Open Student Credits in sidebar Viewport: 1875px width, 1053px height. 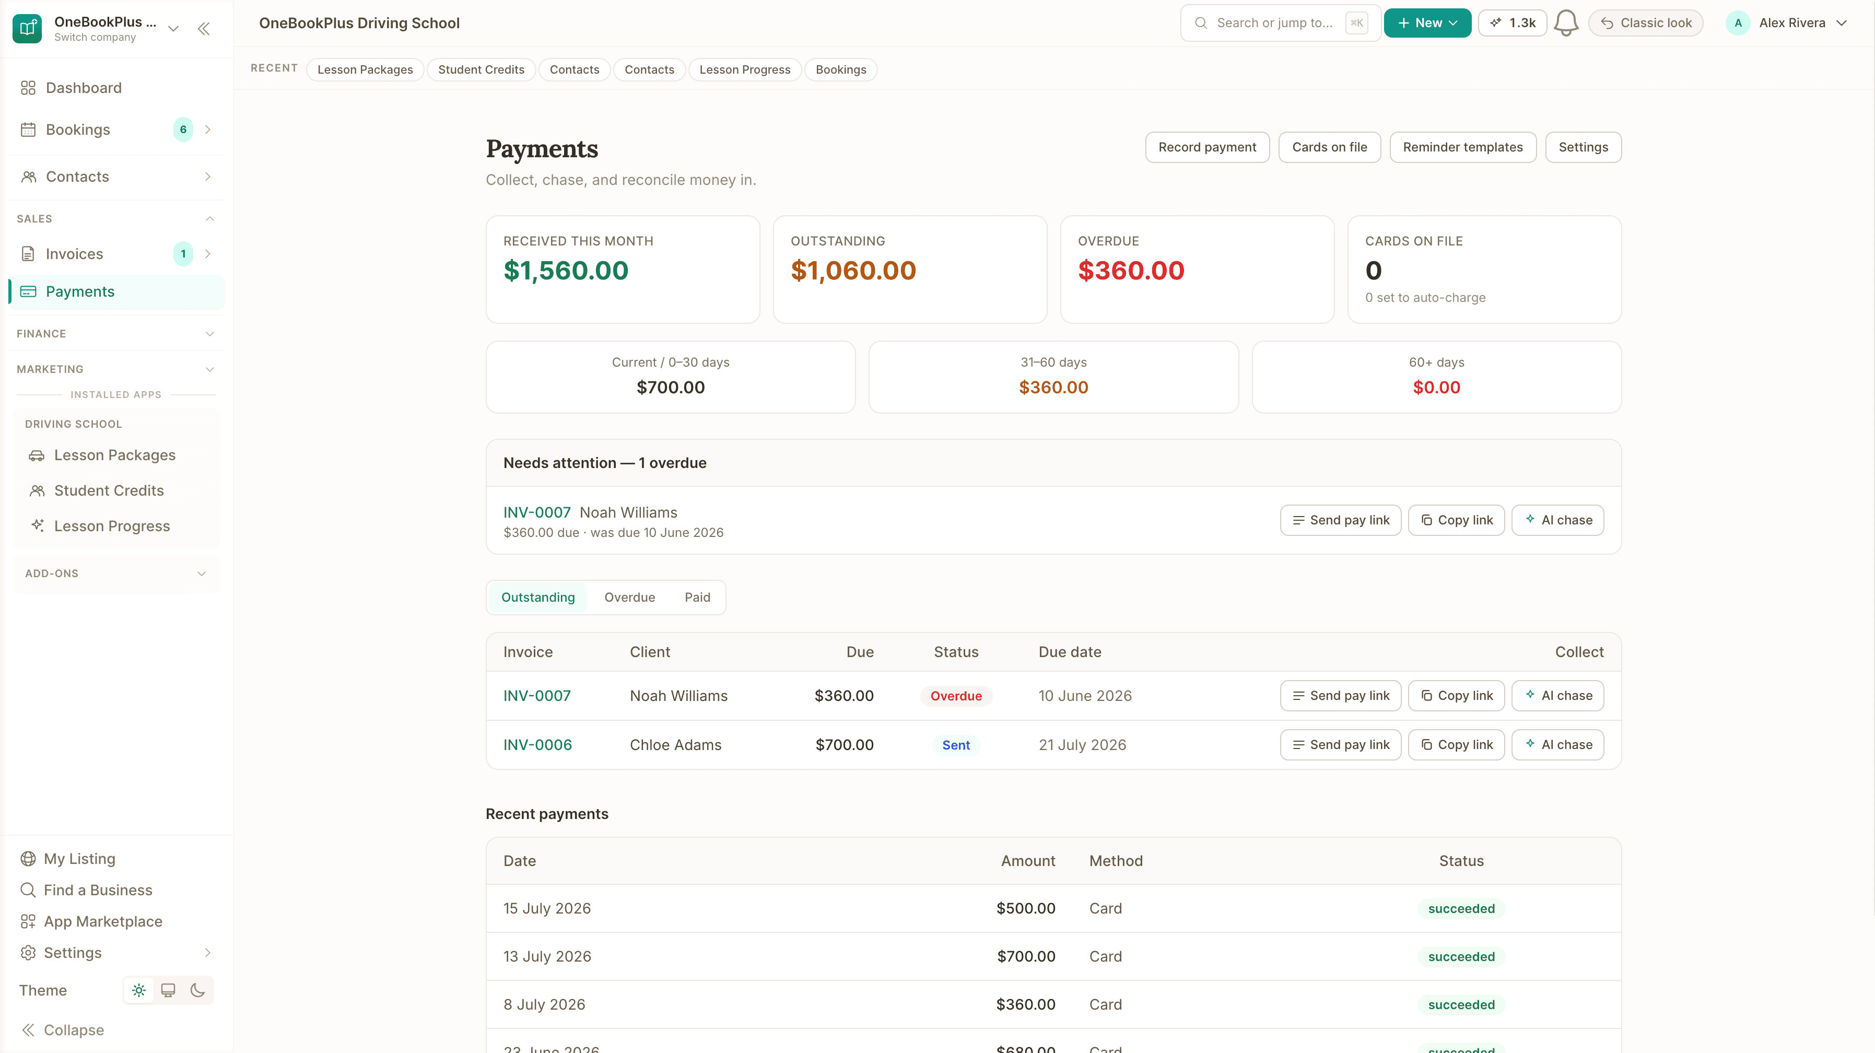coord(116,491)
